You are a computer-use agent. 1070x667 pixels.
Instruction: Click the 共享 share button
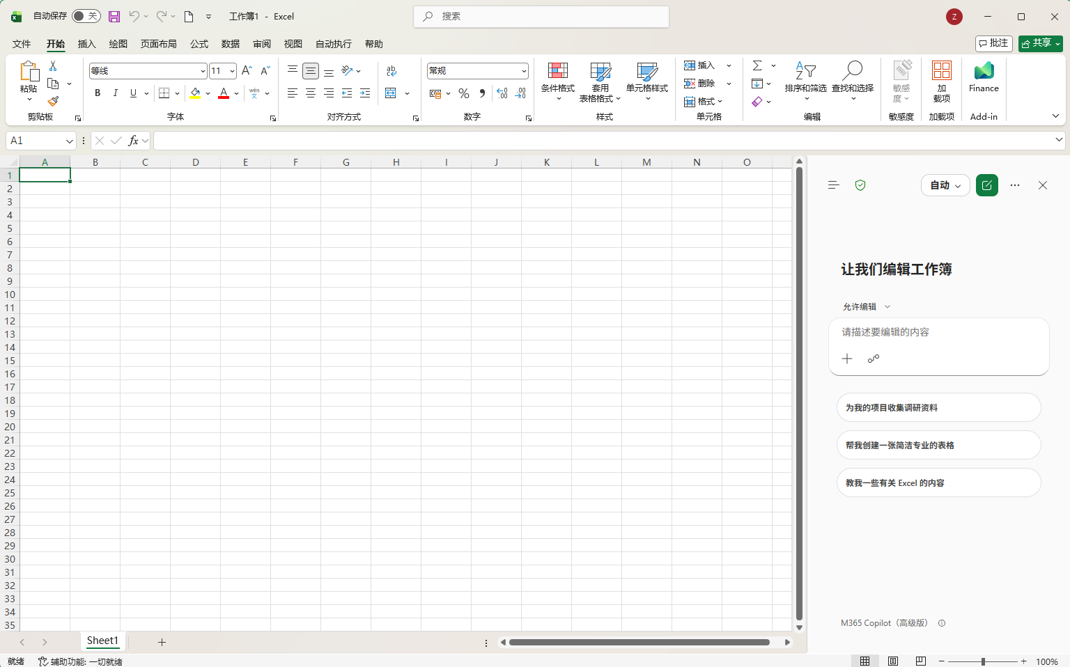[1041, 43]
